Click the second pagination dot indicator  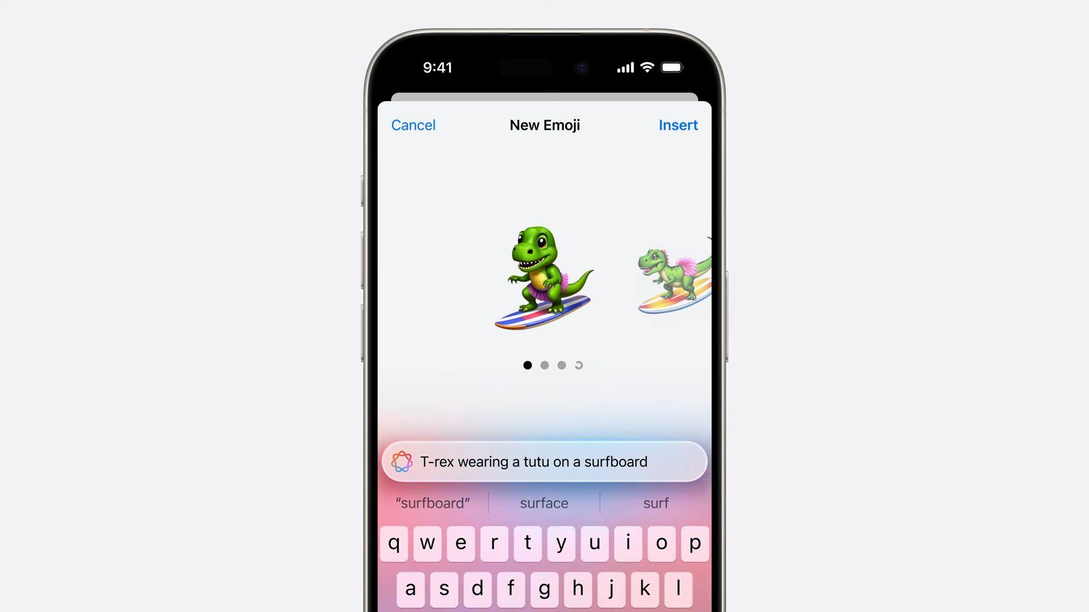(x=544, y=365)
